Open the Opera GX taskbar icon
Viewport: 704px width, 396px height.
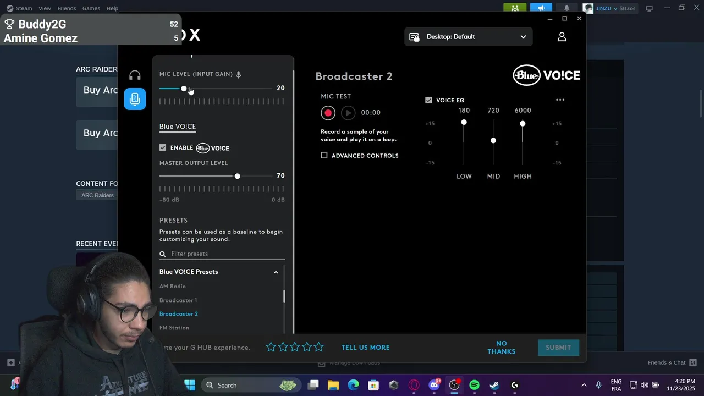(x=414, y=385)
